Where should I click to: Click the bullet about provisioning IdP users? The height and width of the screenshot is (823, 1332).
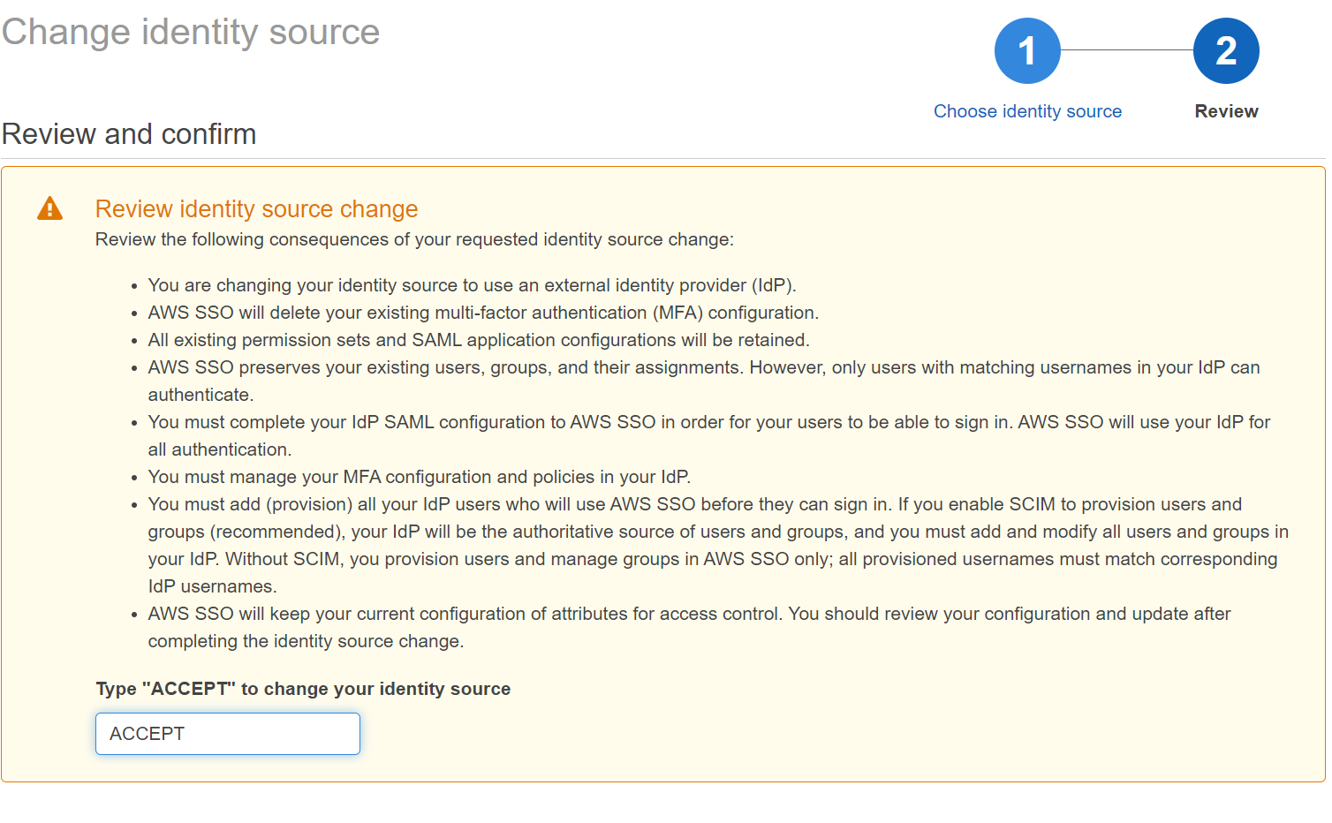[x=718, y=545]
